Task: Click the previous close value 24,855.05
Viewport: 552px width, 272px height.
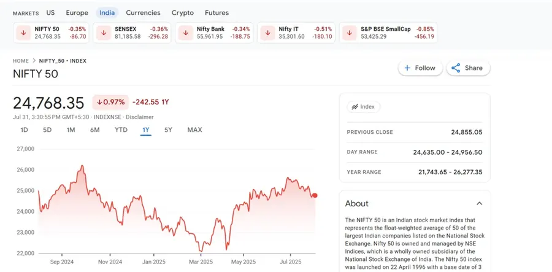Action: (x=467, y=132)
